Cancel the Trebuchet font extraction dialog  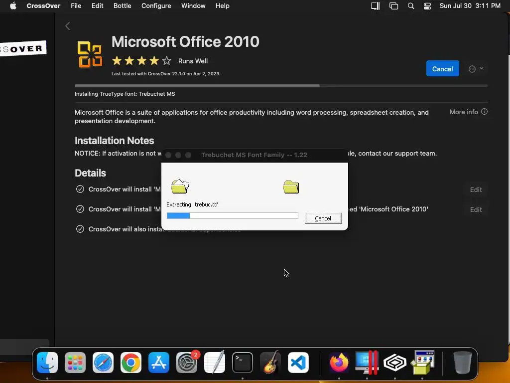click(x=323, y=218)
